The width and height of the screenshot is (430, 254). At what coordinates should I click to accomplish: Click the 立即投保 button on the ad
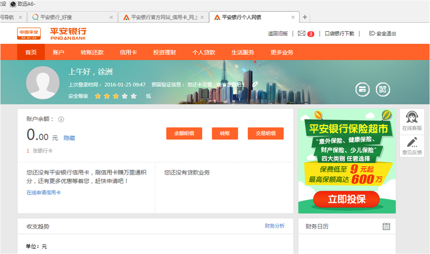point(347,199)
